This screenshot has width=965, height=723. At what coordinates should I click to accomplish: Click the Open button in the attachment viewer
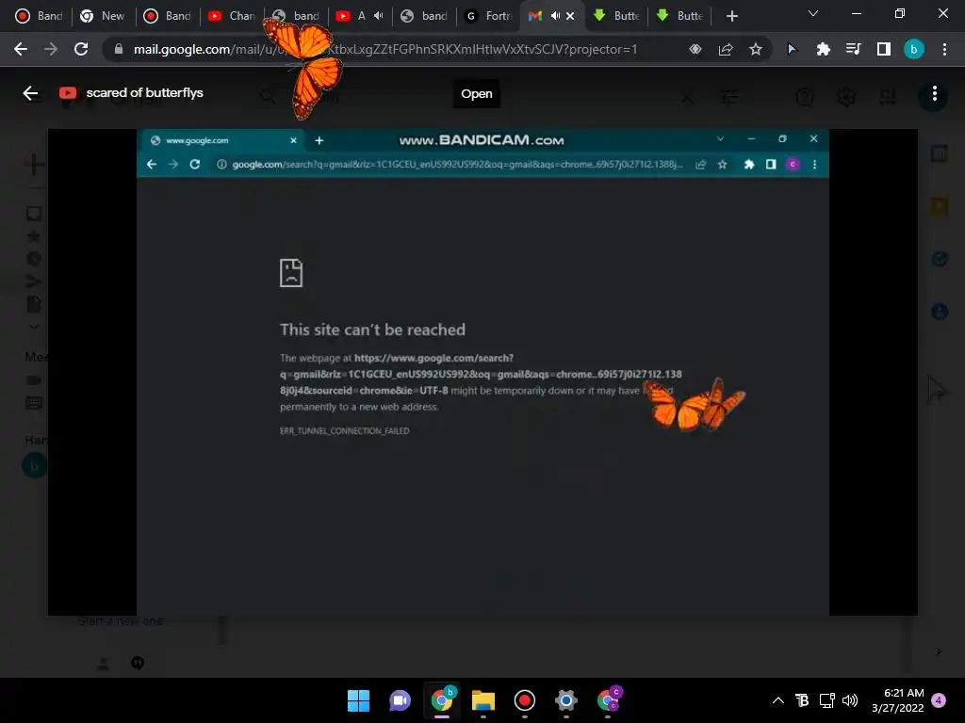point(476,93)
